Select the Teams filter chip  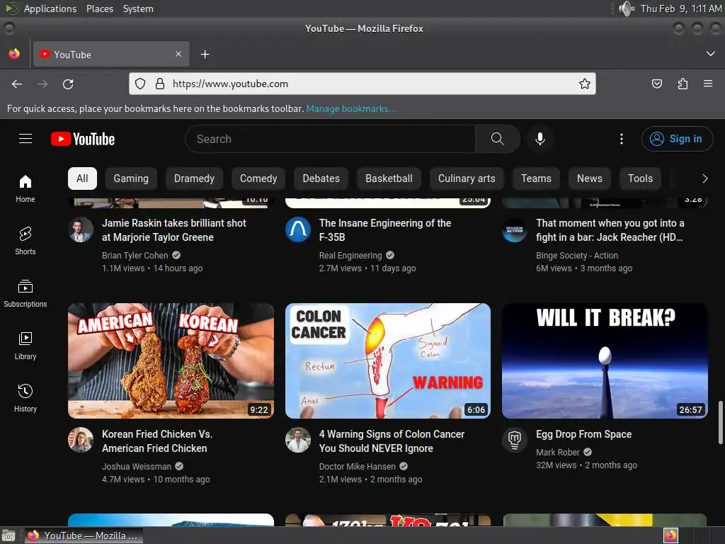[536, 178]
